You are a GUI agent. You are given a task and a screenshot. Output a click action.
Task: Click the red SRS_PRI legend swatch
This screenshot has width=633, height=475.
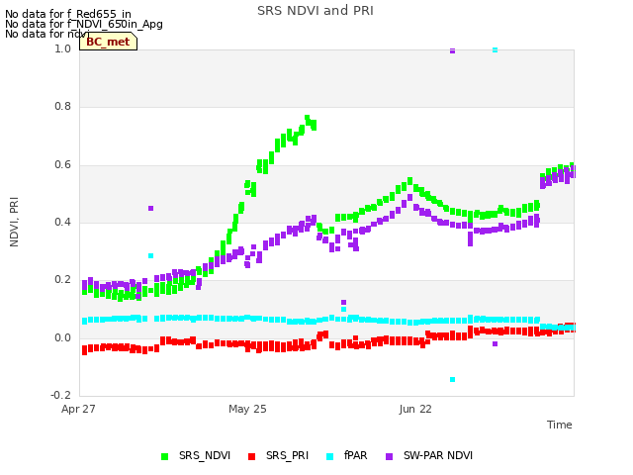pyautogui.click(x=251, y=457)
